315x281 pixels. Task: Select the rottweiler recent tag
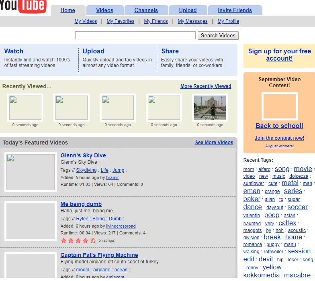273,252
